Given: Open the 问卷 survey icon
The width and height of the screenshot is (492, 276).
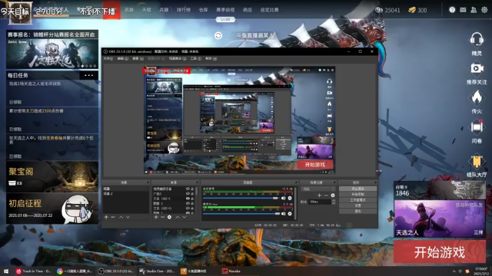Looking at the screenshot, I should click(477, 127).
